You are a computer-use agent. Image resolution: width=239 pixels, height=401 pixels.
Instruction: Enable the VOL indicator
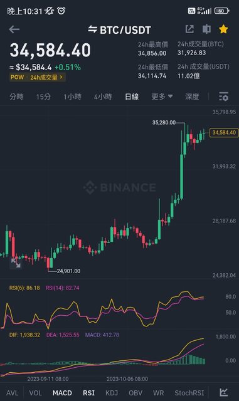coord(35,393)
